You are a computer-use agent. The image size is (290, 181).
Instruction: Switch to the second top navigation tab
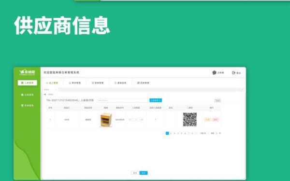pyautogui.click(x=75, y=83)
